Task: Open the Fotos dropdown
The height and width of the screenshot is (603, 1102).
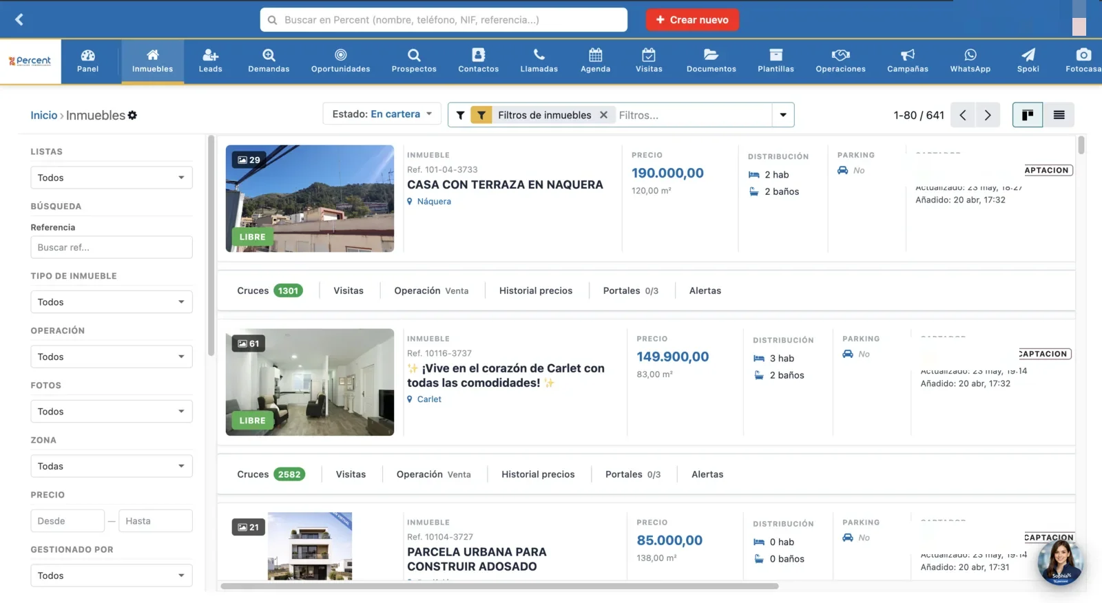Action: (112, 412)
